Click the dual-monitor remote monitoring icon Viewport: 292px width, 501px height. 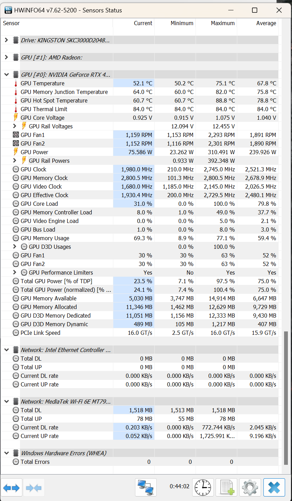point(146,487)
